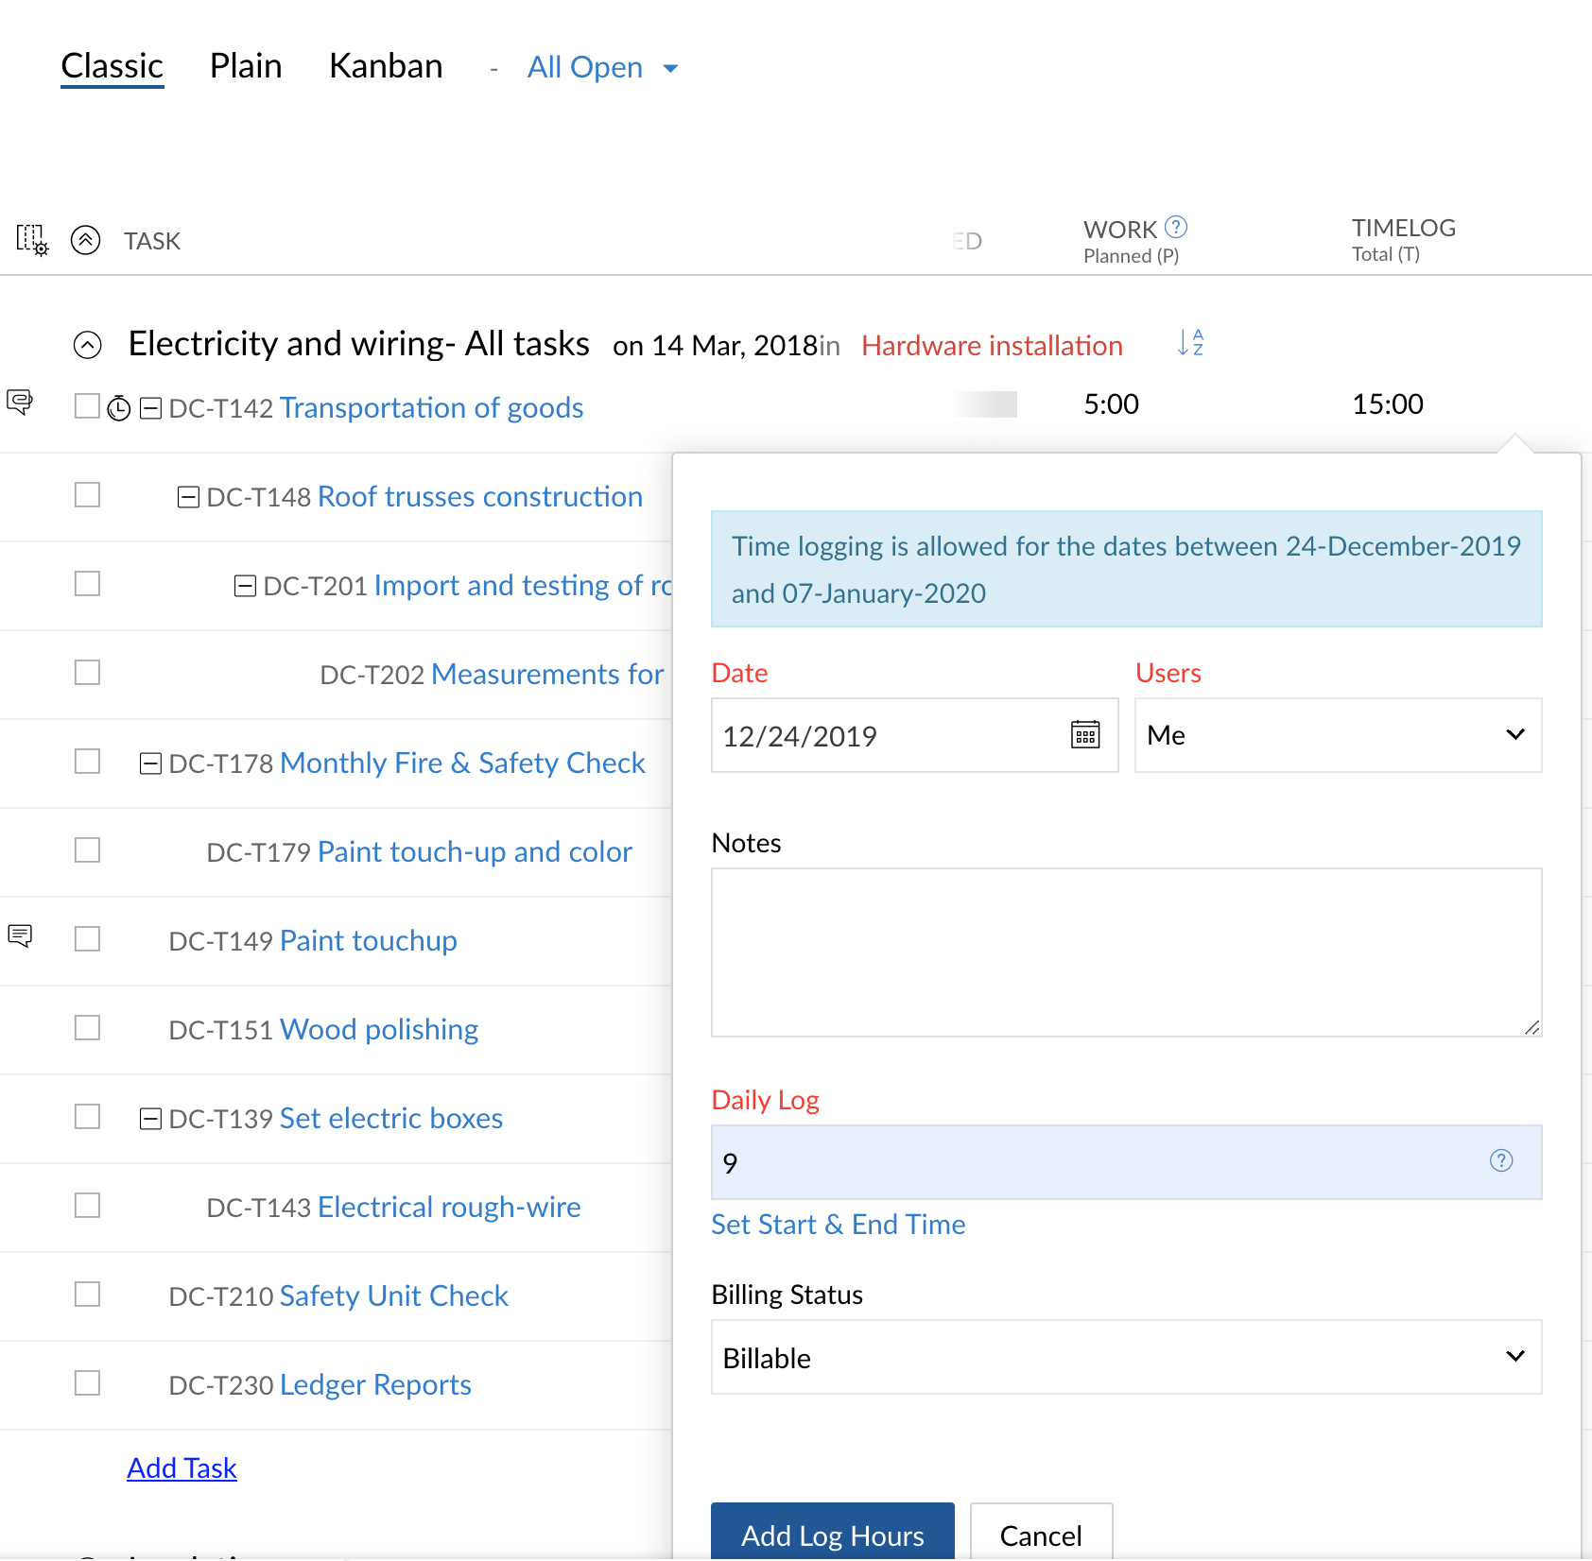Image resolution: width=1592 pixels, height=1561 pixels.
Task: Check the Wood polishing checkbox
Action: pyautogui.click(x=87, y=1028)
